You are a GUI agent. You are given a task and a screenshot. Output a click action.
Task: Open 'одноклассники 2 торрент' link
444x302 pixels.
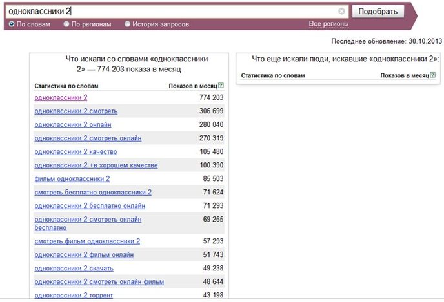tap(74, 295)
